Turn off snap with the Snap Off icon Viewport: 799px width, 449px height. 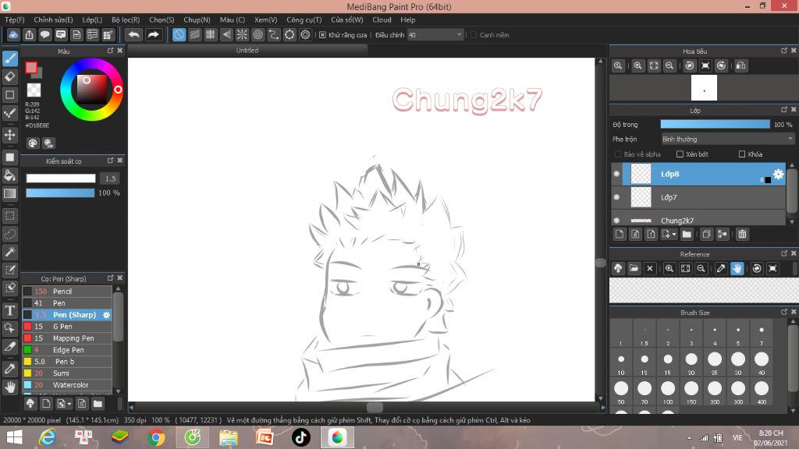[x=179, y=34]
